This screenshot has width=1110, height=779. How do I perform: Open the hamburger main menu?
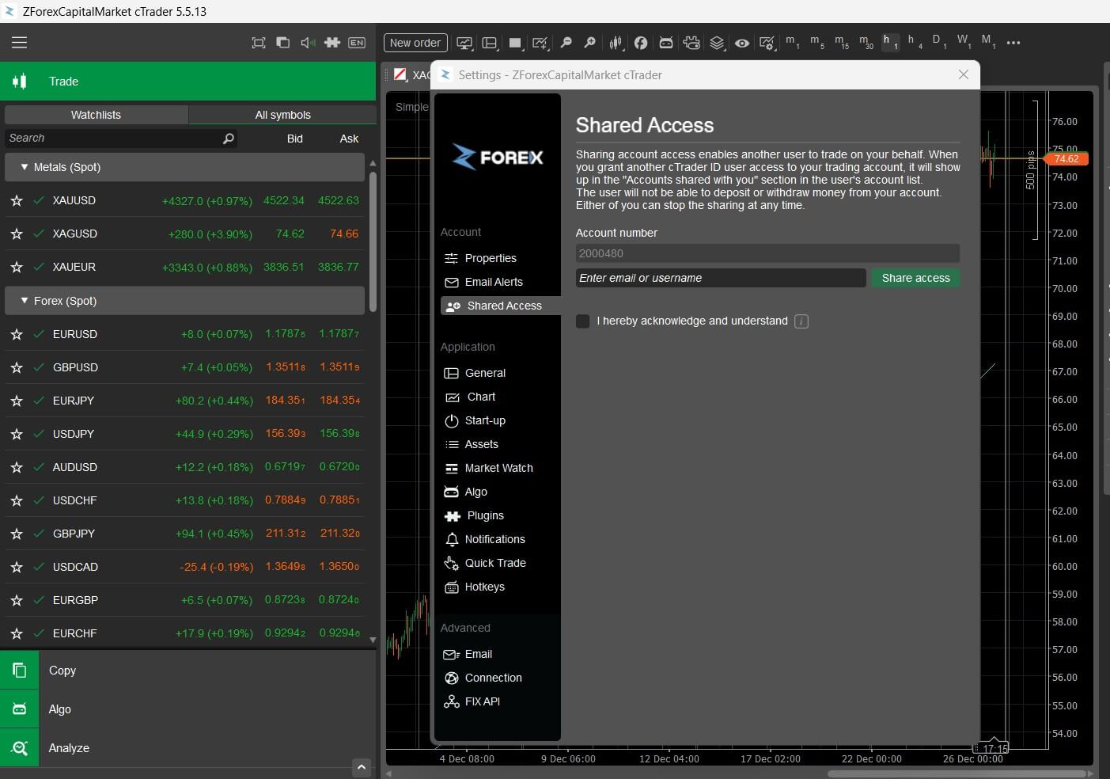click(x=19, y=43)
